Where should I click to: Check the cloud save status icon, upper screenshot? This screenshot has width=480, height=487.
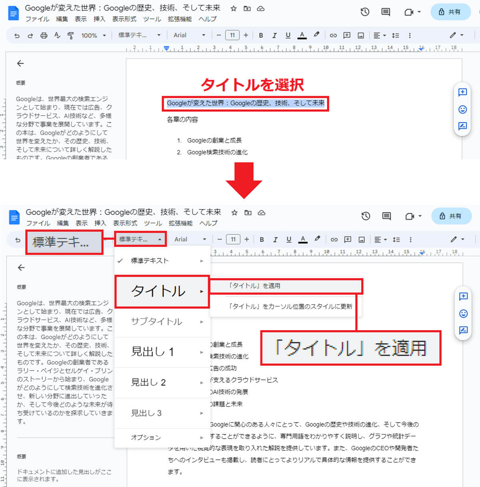pyautogui.click(x=261, y=8)
